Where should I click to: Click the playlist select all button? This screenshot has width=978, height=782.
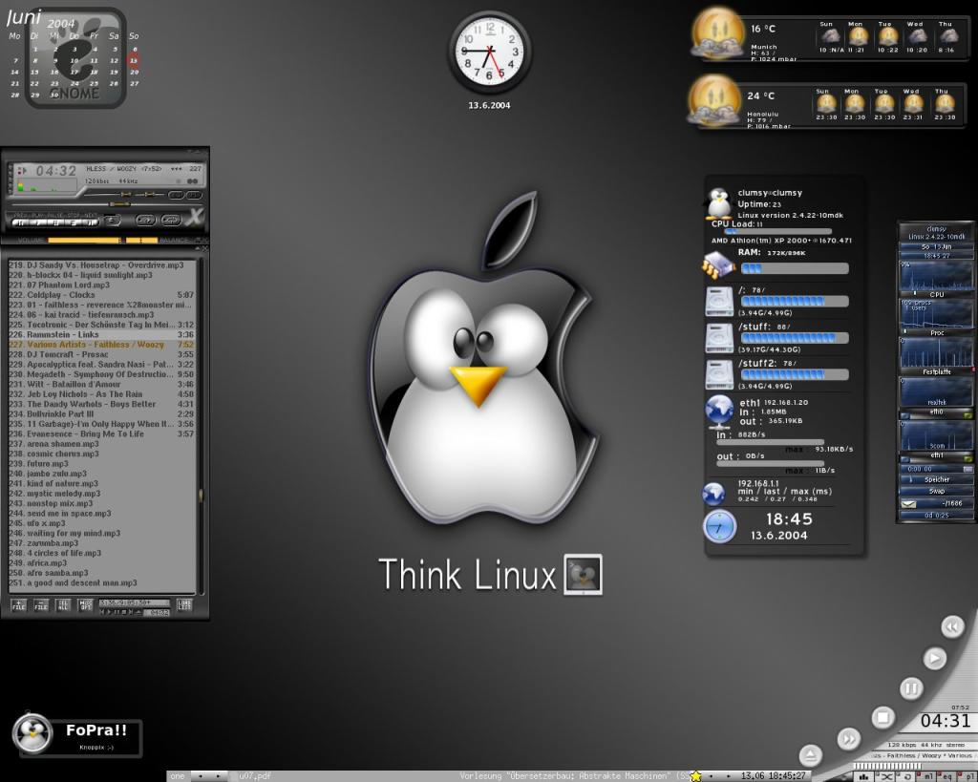tap(63, 605)
